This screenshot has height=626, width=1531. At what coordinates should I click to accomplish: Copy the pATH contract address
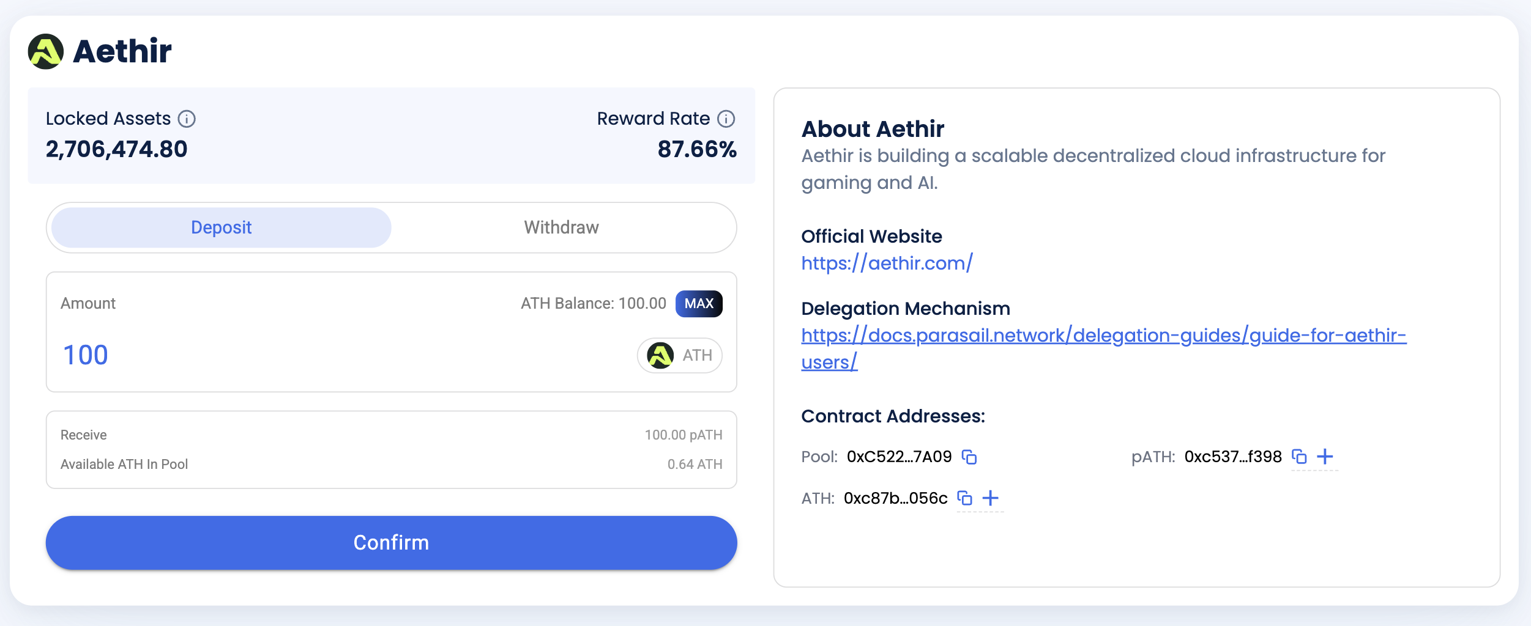click(1299, 457)
